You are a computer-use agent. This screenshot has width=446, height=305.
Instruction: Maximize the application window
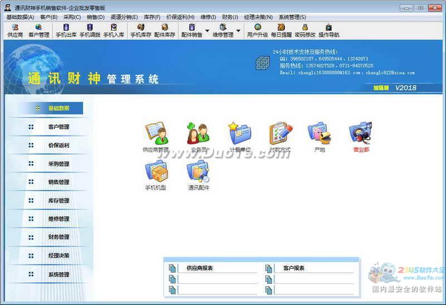[421, 8]
